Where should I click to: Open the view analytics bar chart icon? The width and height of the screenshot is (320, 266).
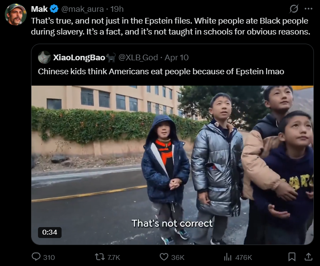pyautogui.click(x=228, y=257)
